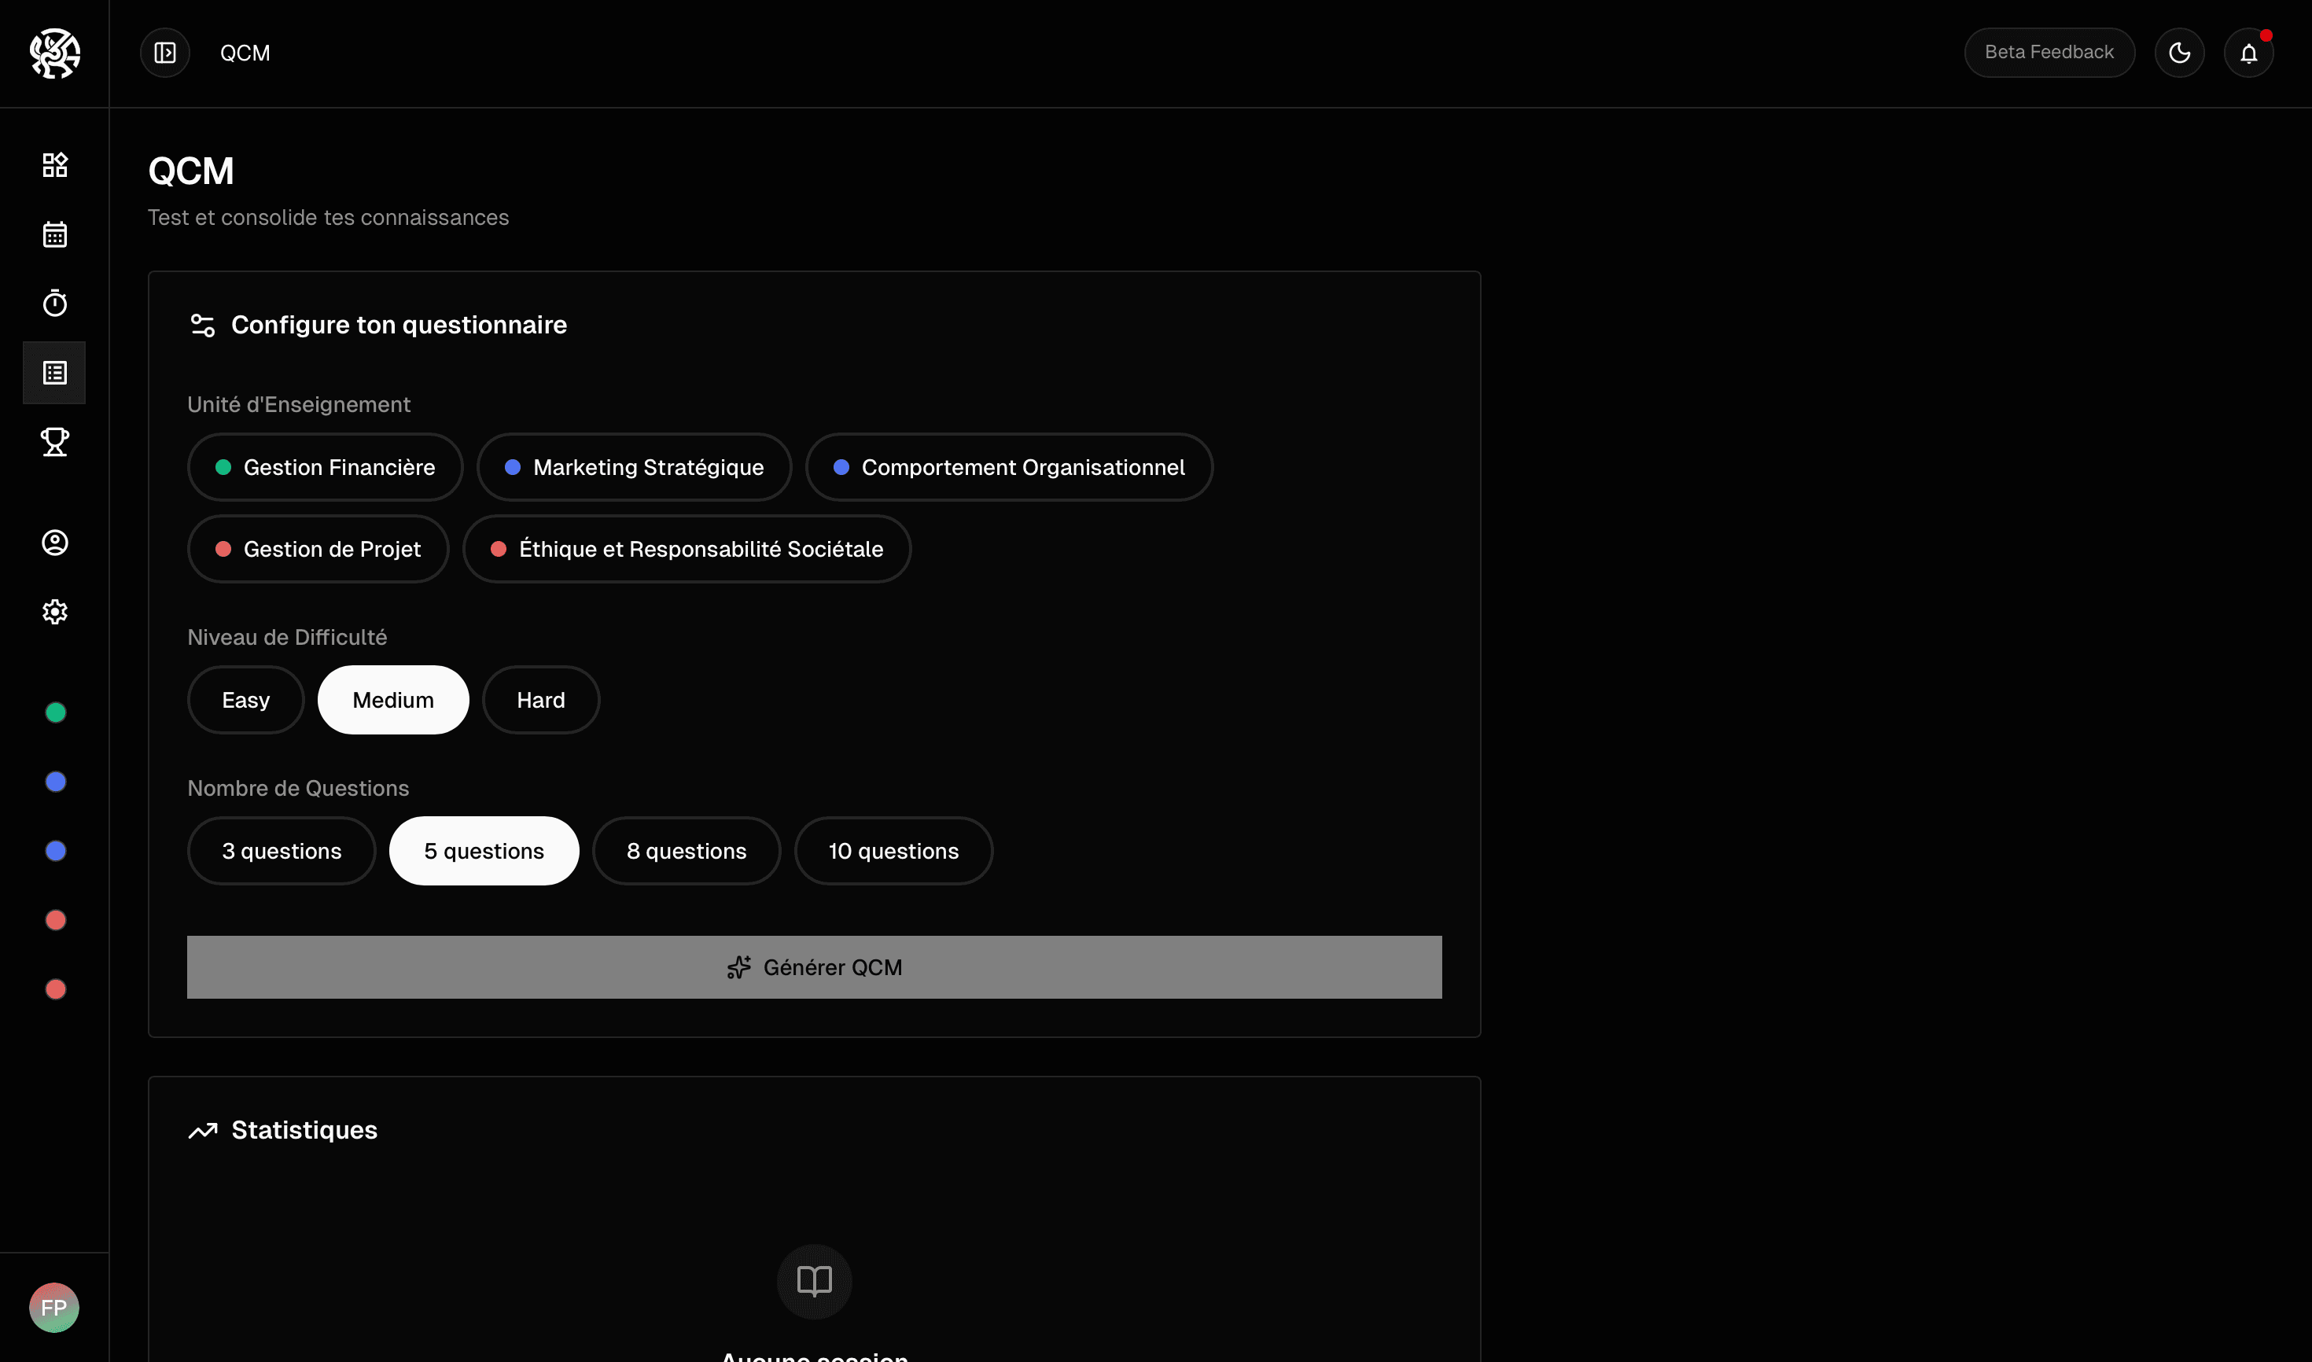Open the timer icon in the sidebar

[54, 303]
